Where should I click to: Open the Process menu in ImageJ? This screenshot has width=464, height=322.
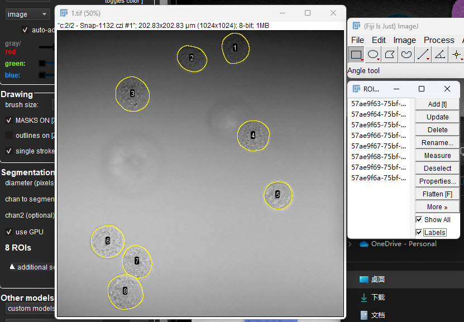pos(439,40)
